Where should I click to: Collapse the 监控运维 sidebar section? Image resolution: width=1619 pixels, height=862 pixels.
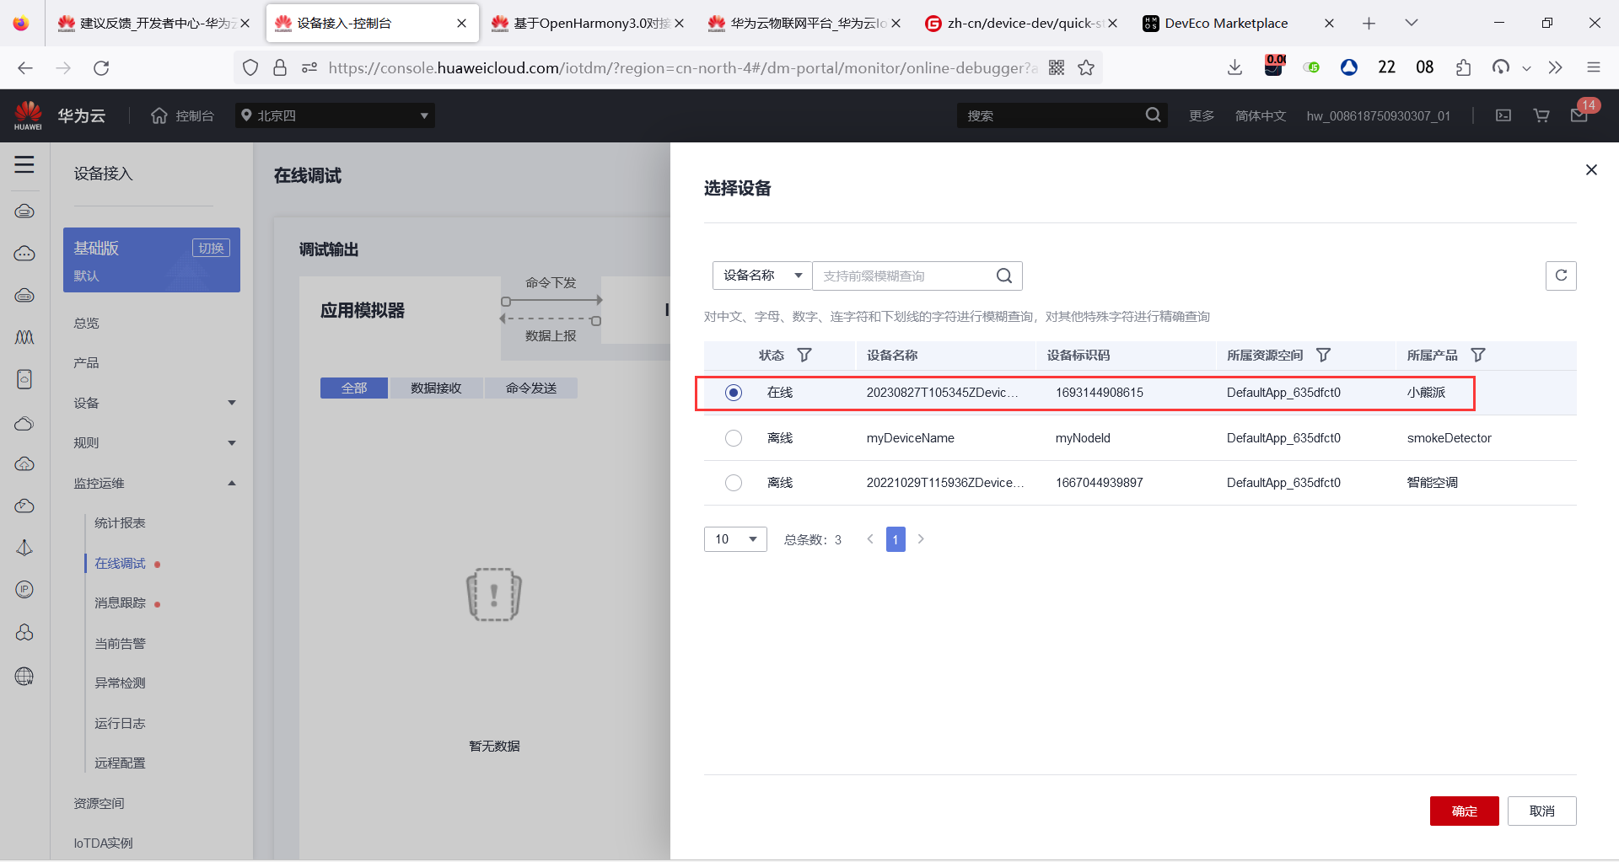pyautogui.click(x=232, y=483)
